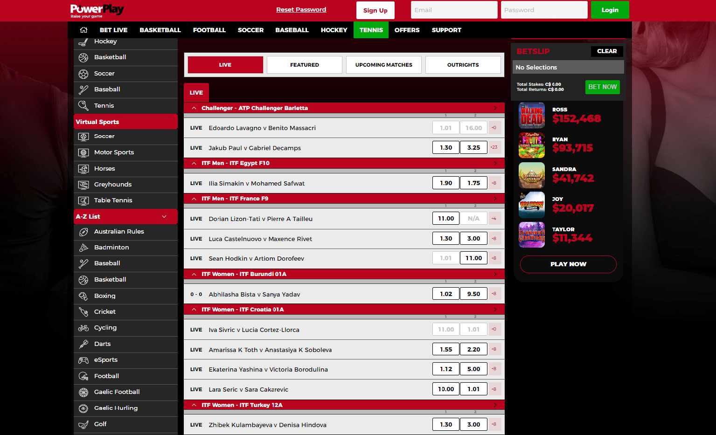The height and width of the screenshot is (435, 716).
Task: Click the Table Tennis icon
Action: 83,200
